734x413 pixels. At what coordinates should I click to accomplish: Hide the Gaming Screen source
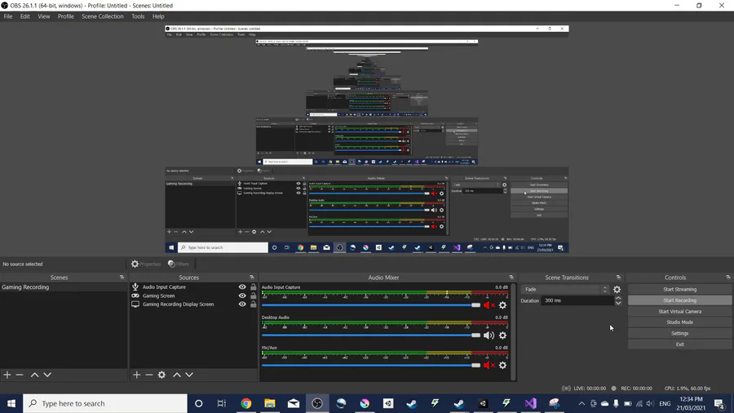point(242,295)
